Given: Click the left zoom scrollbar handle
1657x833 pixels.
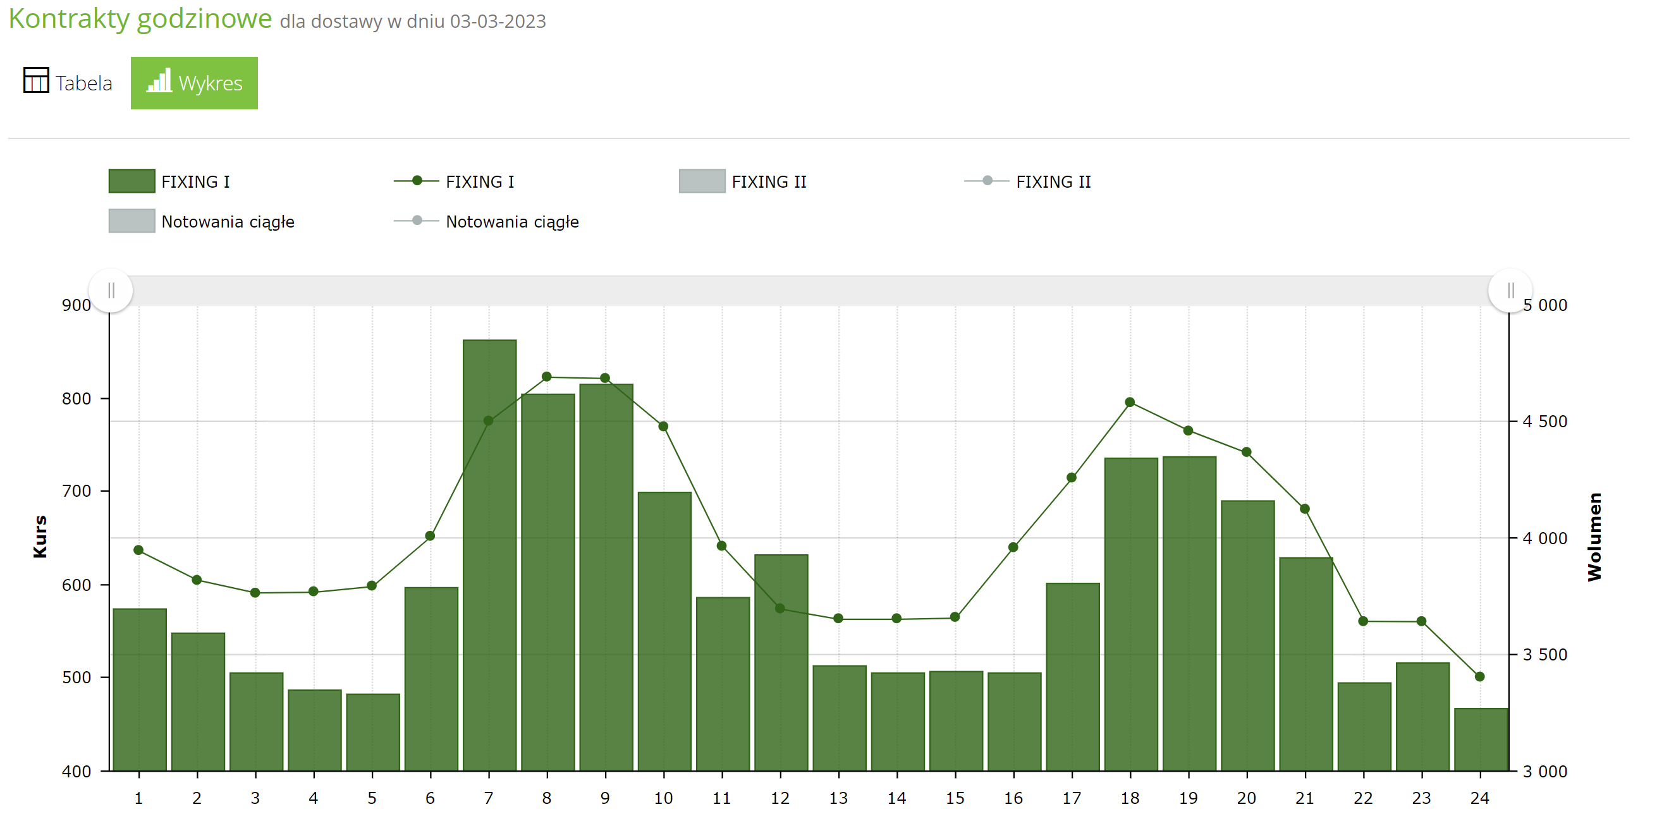Looking at the screenshot, I should tap(111, 291).
